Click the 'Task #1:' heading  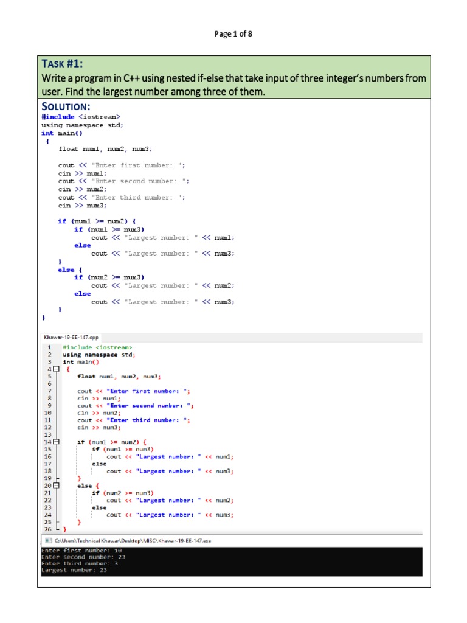63,64
